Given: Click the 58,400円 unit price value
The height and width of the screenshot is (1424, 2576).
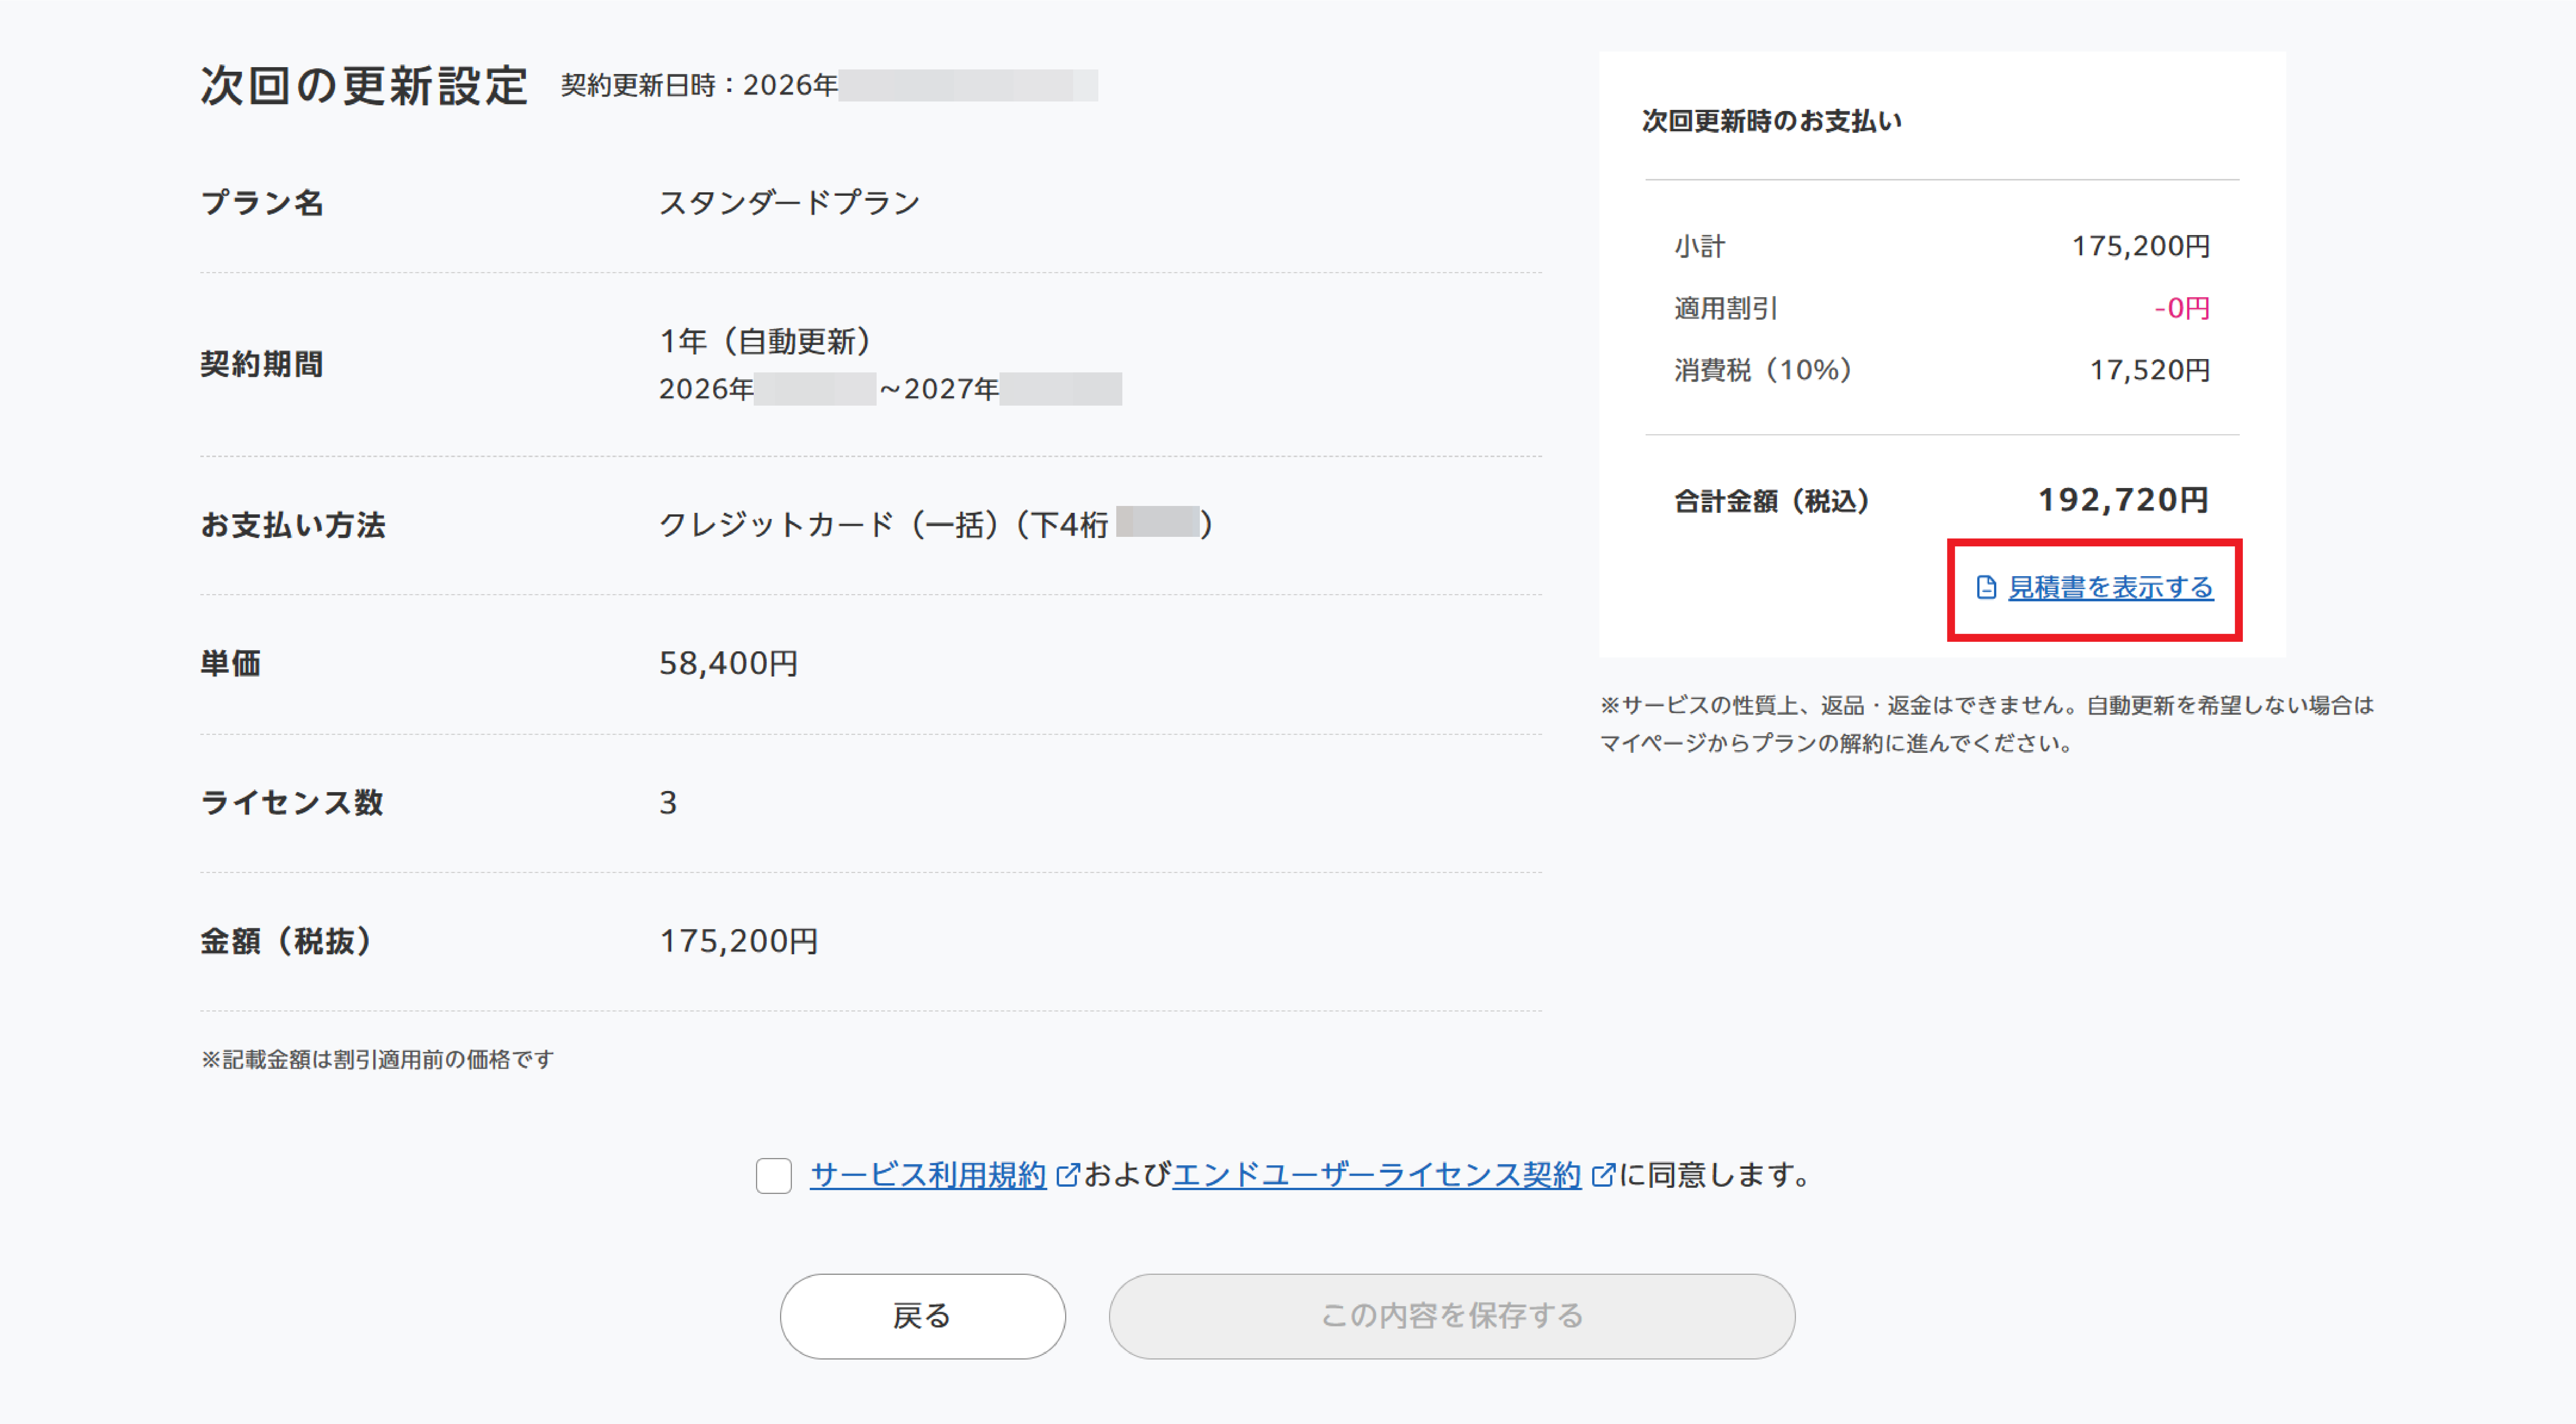Looking at the screenshot, I should click(728, 663).
